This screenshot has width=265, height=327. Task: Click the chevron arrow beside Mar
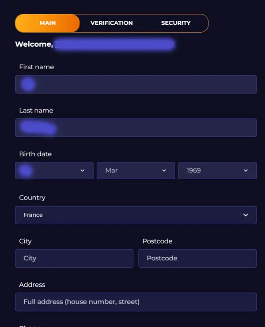164,171
